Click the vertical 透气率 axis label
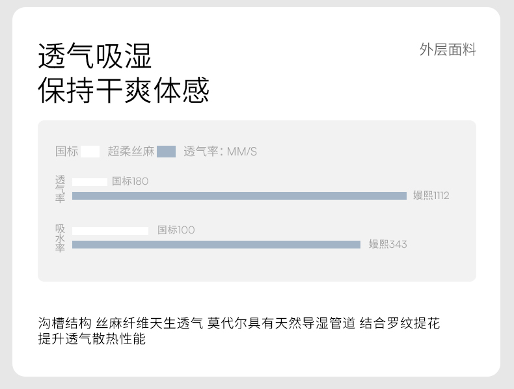This screenshot has width=514, height=389. tap(60, 189)
